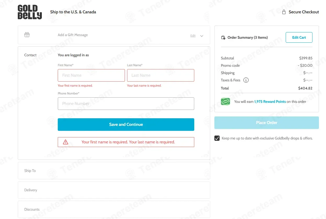Screen dimensions: 326x219
Task: Expand the Delivery section
Action: point(114,190)
